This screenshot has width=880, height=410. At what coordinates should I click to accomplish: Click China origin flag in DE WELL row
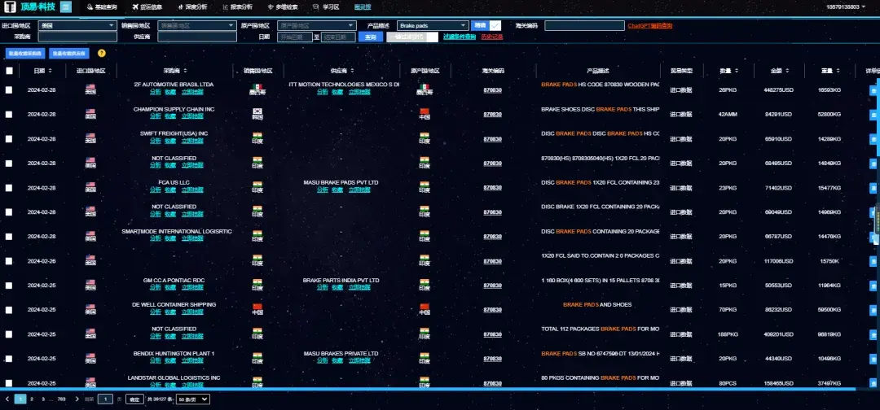pyautogui.click(x=425, y=307)
